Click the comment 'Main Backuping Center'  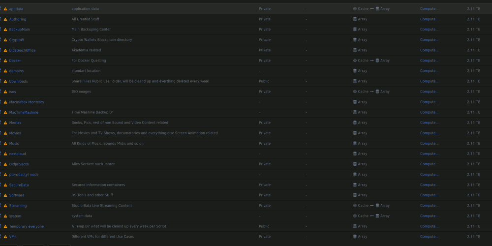pos(91,30)
